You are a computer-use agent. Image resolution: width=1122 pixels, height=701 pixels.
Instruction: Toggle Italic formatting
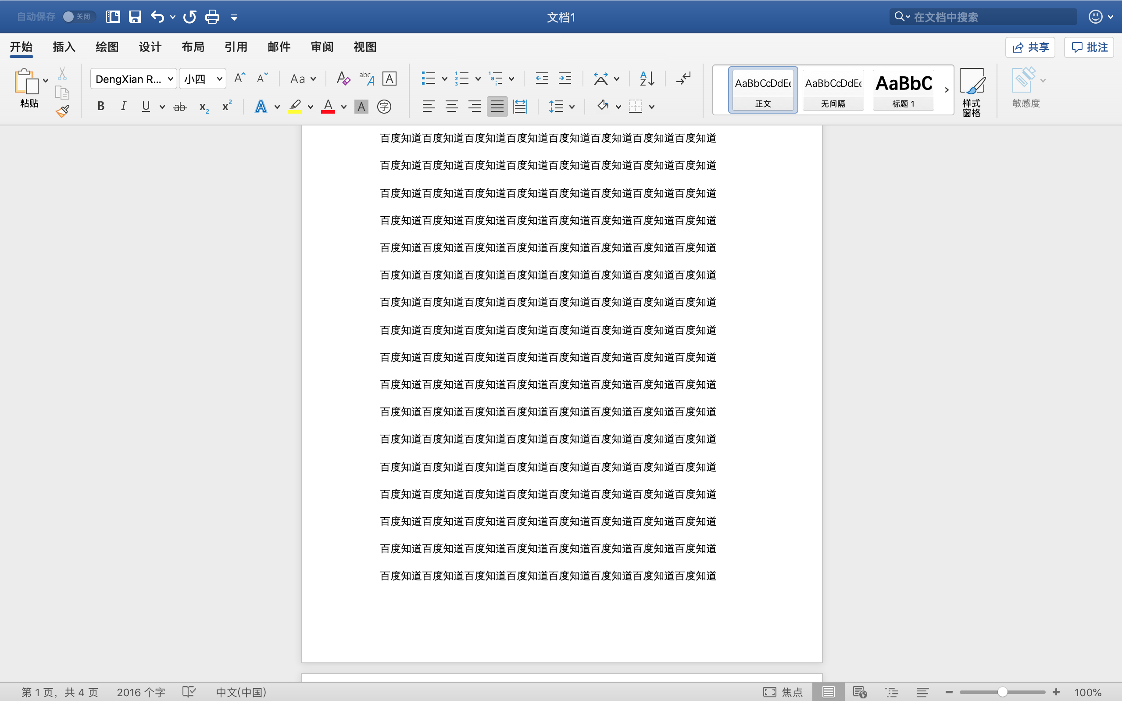123,107
